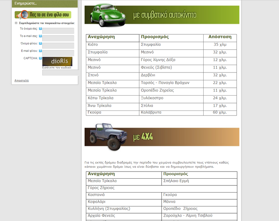Click the help icon beside "E-mail φίλου"
279x221 pixels.
[x=41, y=50]
